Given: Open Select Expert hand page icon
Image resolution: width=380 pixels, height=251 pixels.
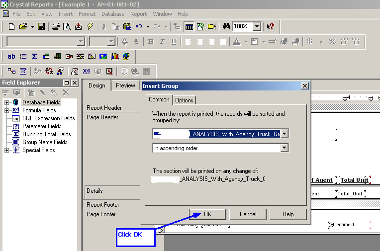Looking at the screenshot, I should [x=75, y=71].
